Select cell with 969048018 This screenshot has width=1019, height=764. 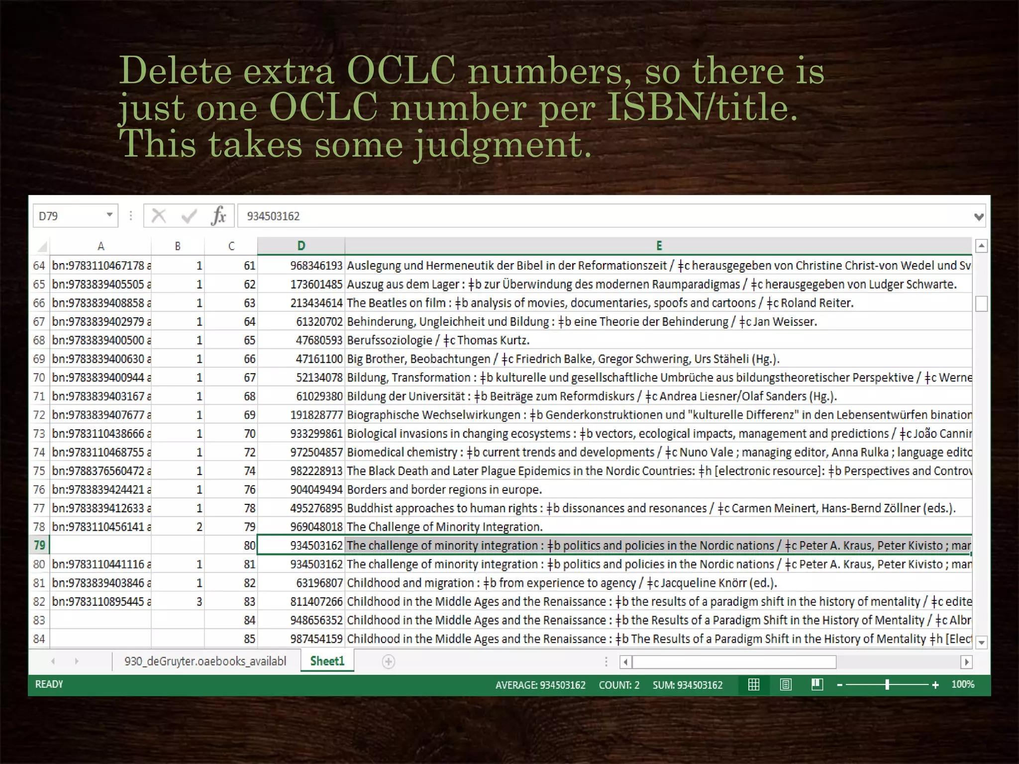point(301,527)
